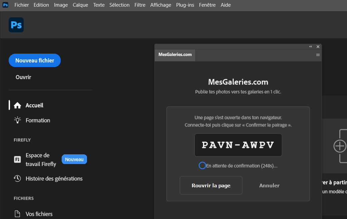Viewport: 347px width, 219px height.
Task: Open Formation in the sidebar
Action: tap(38, 120)
